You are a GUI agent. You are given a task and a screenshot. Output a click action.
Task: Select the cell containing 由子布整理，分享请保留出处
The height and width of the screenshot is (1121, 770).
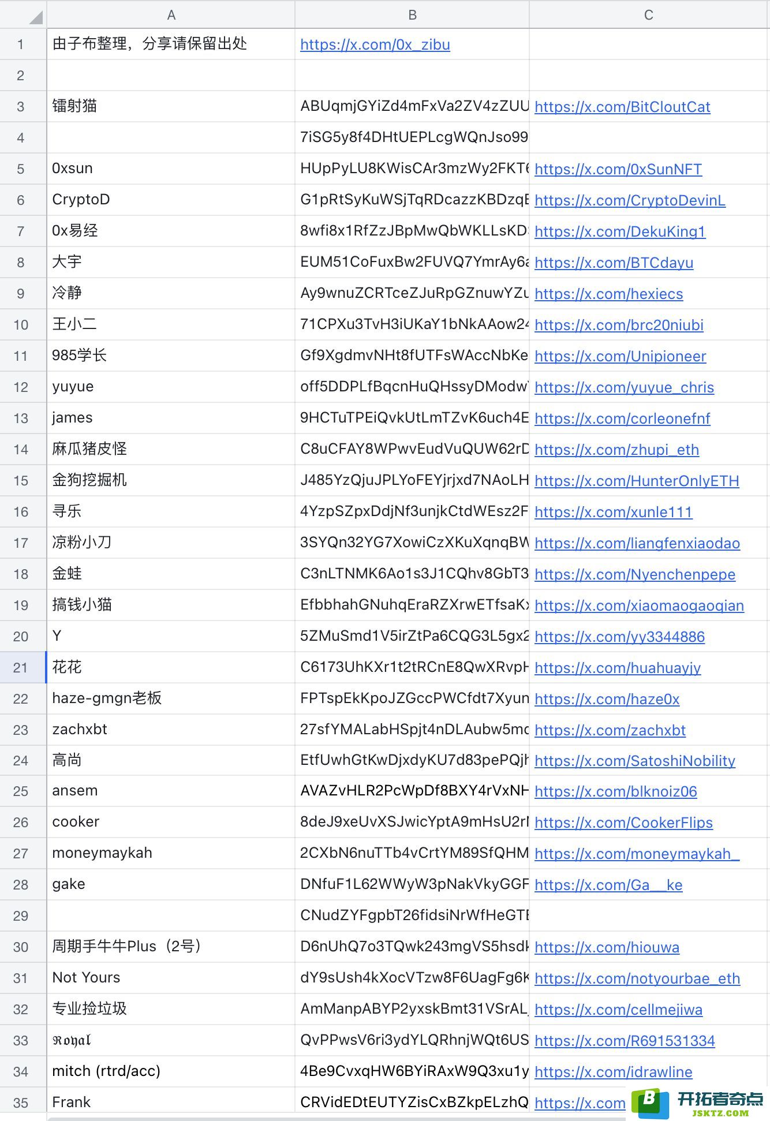point(171,44)
